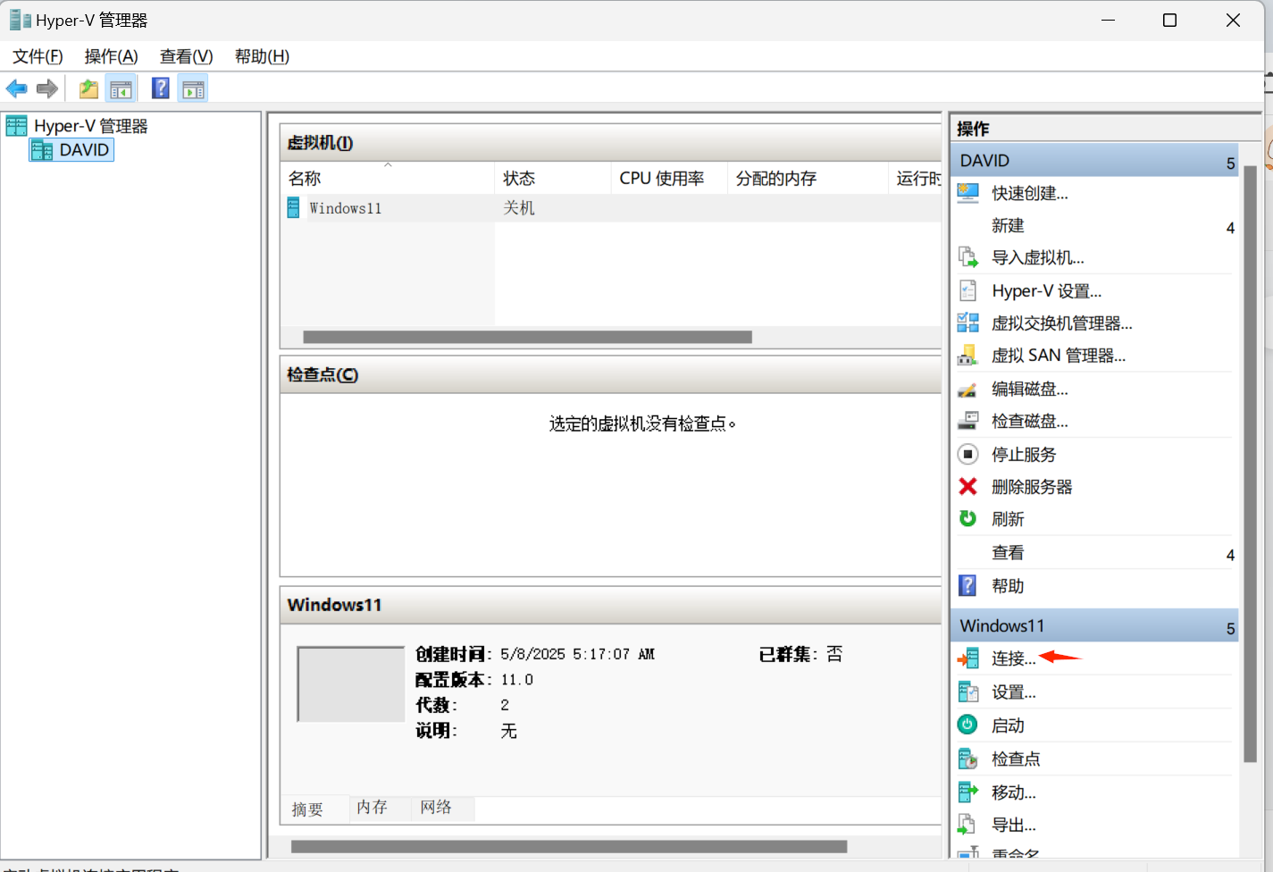Viewport: 1273px width, 872px height.
Task: Click the virtual machine list horizontal scrollbar
Action: click(x=527, y=337)
